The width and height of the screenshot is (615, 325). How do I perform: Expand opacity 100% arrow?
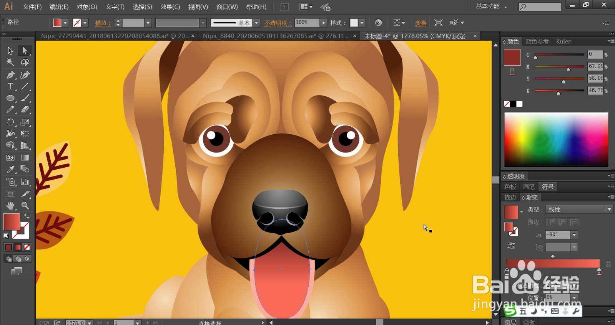click(x=324, y=23)
